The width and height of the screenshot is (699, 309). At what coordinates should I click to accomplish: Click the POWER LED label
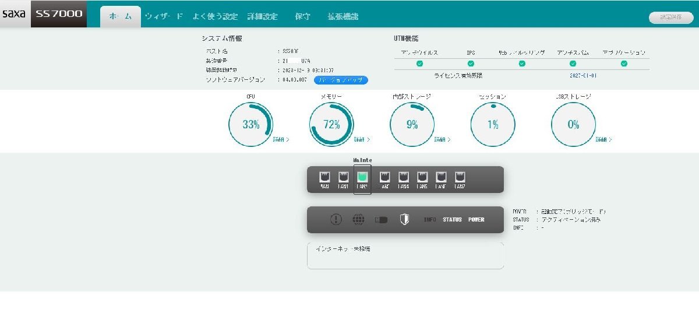pyautogui.click(x=476, y=220)
